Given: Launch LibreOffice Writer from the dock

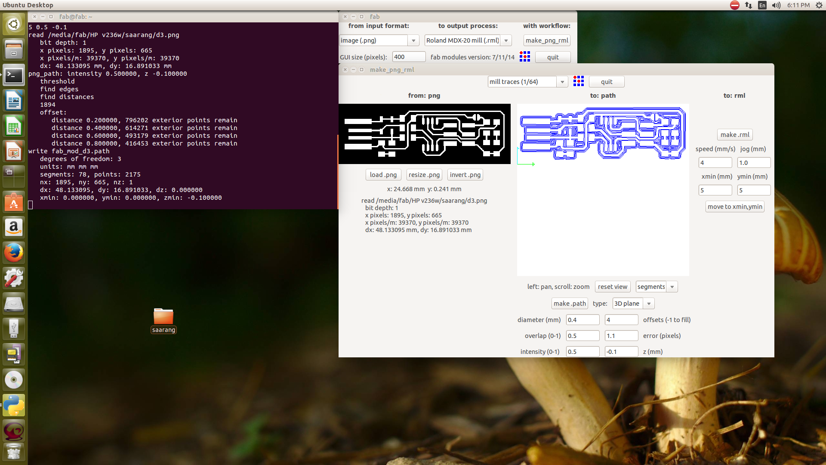Looking at the screenshot, I should pos(14,101).
